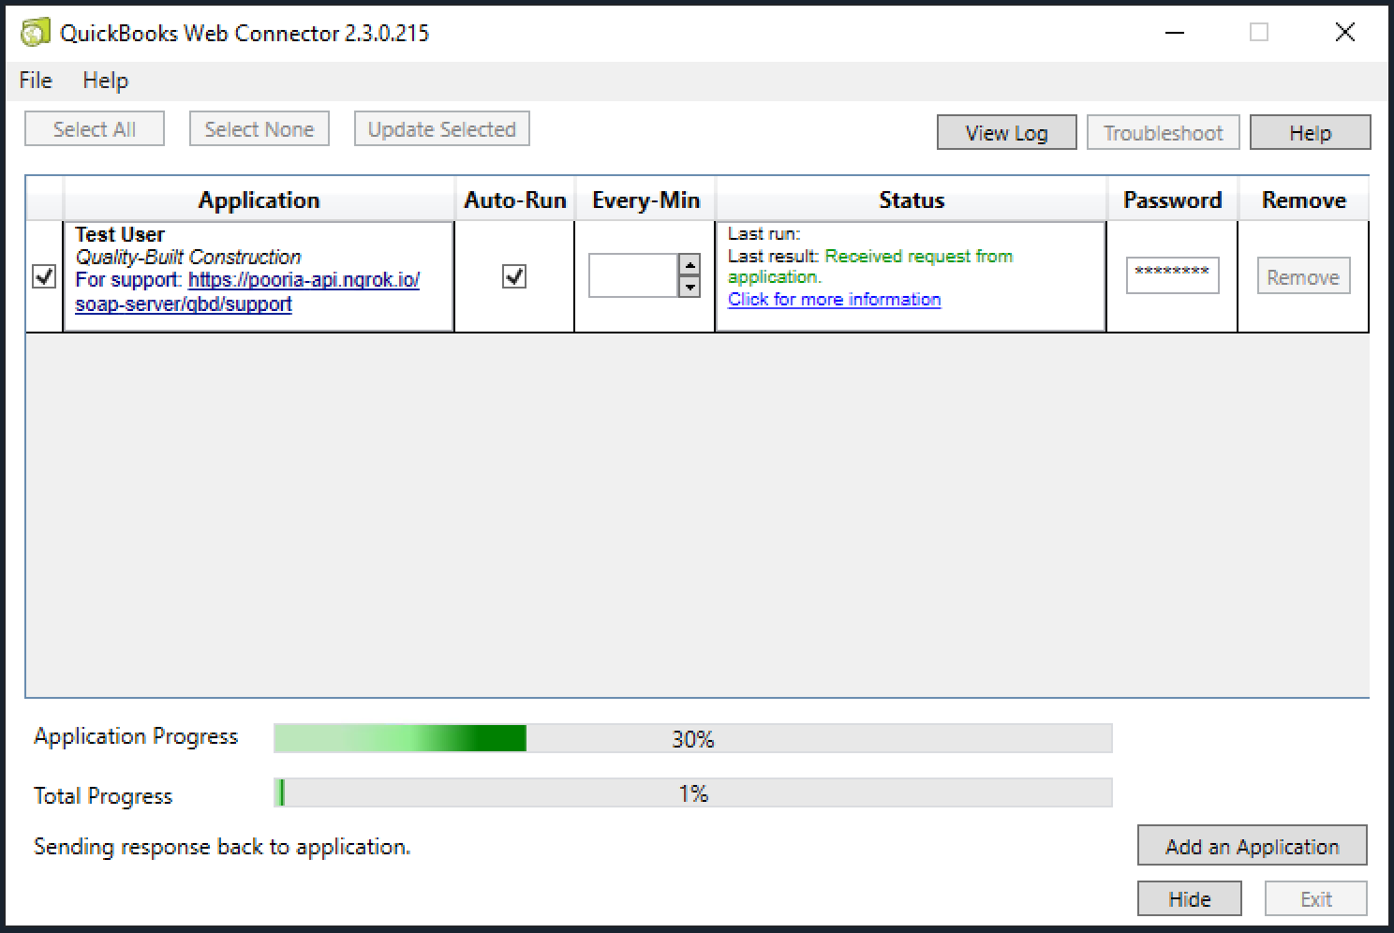Open the Help menu
The height and width of the screenshot is (933, 1394).
tap(104, 81)
